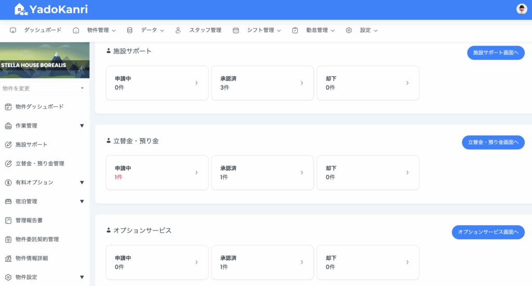Expand the 作業管理 sidebar section
Viewport: 532px width, 286px height.
click(82, 126)
